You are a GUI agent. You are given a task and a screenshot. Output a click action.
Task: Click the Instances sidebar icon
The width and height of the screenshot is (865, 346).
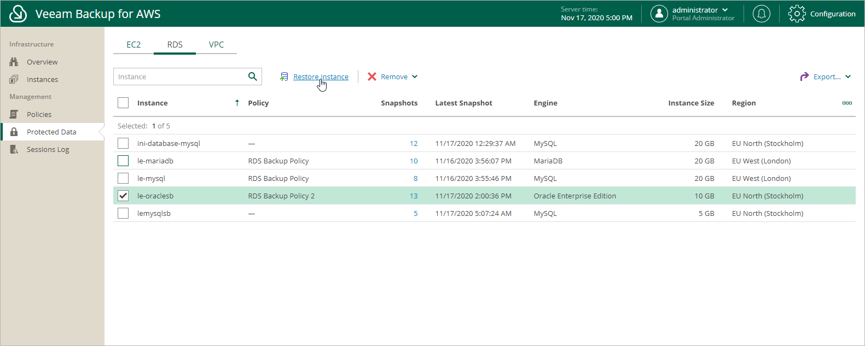14,79
